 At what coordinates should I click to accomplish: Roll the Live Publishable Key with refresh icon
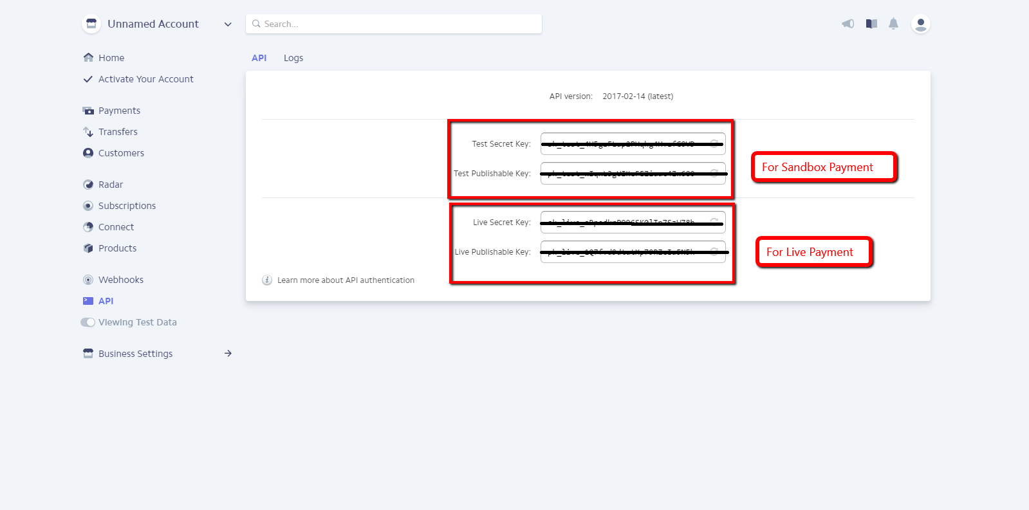click(x=714, y=251)
